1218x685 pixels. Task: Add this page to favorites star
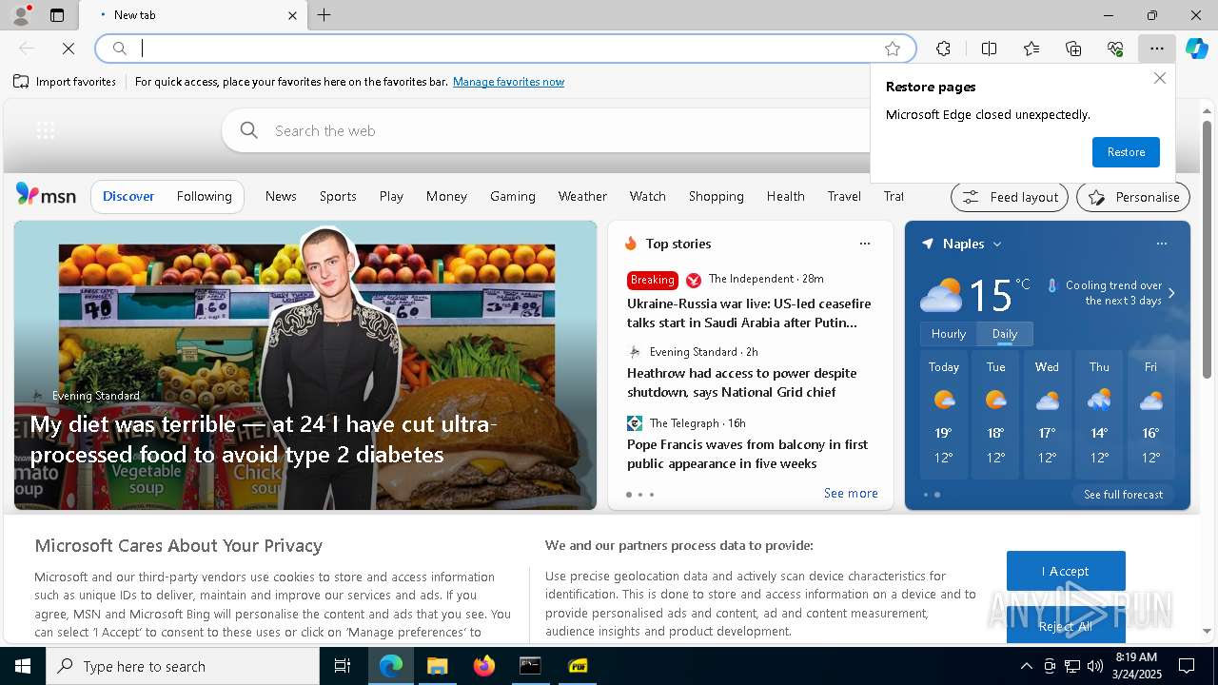pyautogui.click(x=892, y=49)
